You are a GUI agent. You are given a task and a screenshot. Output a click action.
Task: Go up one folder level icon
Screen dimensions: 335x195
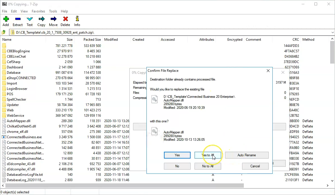4,32
